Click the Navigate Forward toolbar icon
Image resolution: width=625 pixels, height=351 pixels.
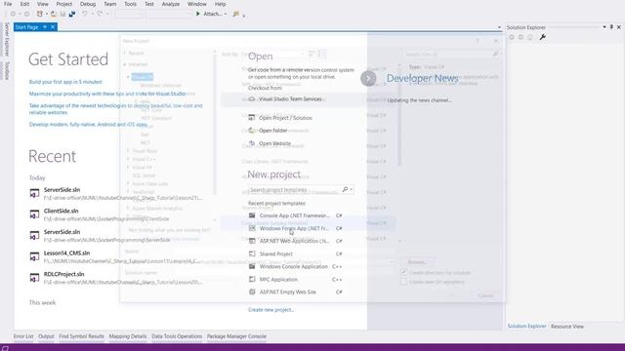coord(26,14)
